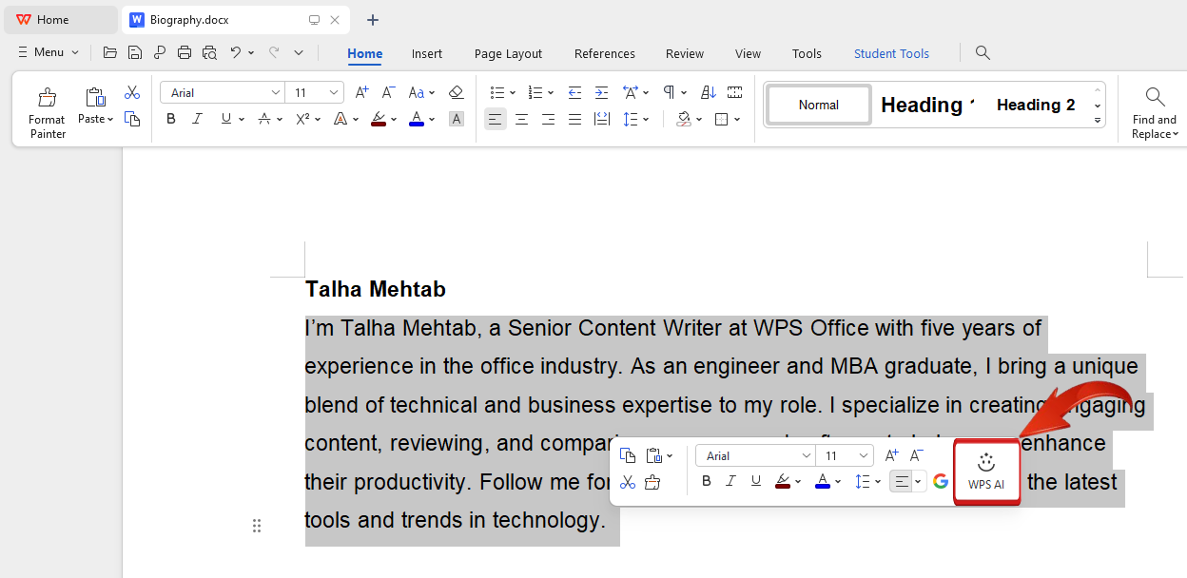Switch to Page Layout tab
Viewport: 1187px width, 578px height.
pyautogui.click(x=508, y=53)
